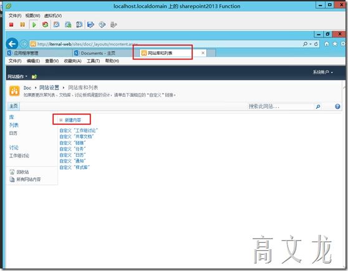Screen dimensions: 348x271
Task: Open the snapshot manager icon
Action: tap(79, 24)
